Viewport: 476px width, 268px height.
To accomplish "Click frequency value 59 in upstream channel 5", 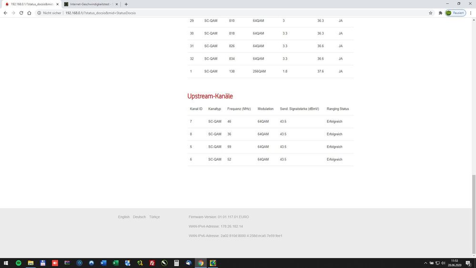I will pos(229,147).
